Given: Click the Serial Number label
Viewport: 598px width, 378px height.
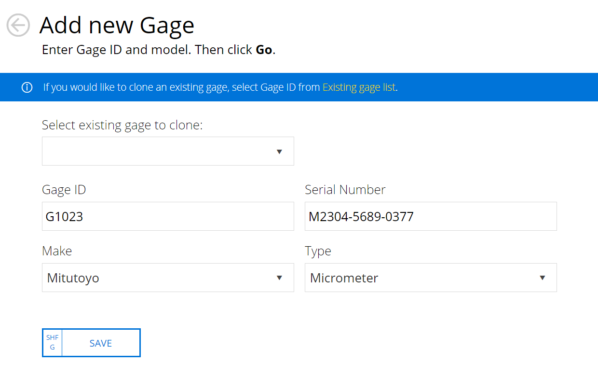Looking at the screenshot, I should click(x=345, y=190).
